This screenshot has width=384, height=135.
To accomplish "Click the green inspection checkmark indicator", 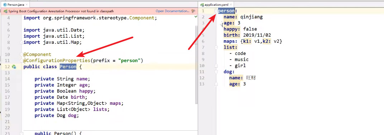I will (x=196, y=17).
